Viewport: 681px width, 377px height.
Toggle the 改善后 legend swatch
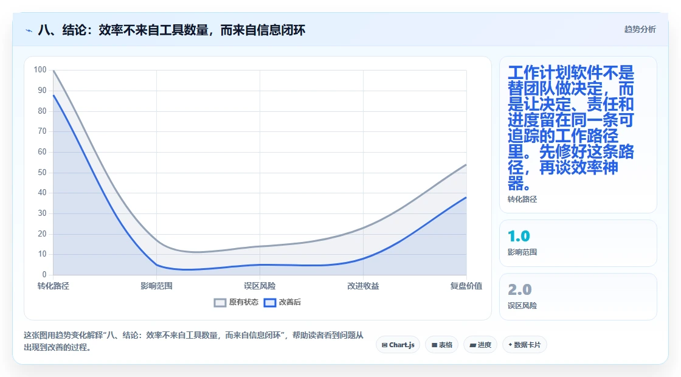pyautogui.click(x=270, y=302)
